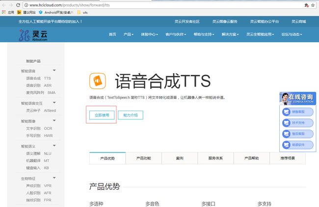
Task: Select 人脸识别 AFR in sidebar
Action: 39,193
